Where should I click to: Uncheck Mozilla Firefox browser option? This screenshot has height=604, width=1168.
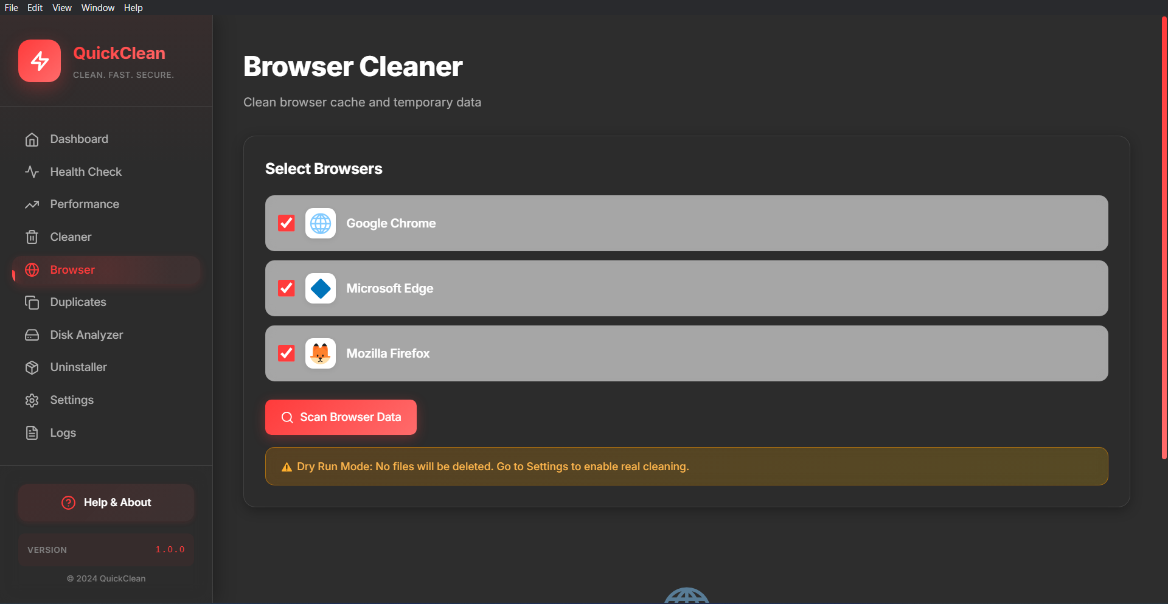coord(286,353)
